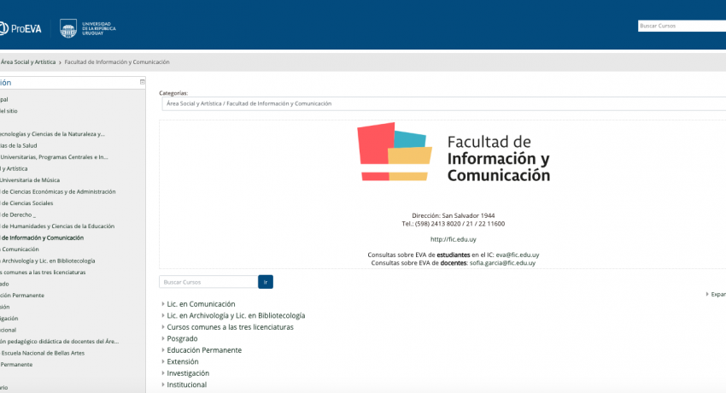Image resolution: width=726 pixels, height=393 pixels.
Task: Select comunes a las tres licenciaturas sidebar item
Action: [x=43, y=273]
